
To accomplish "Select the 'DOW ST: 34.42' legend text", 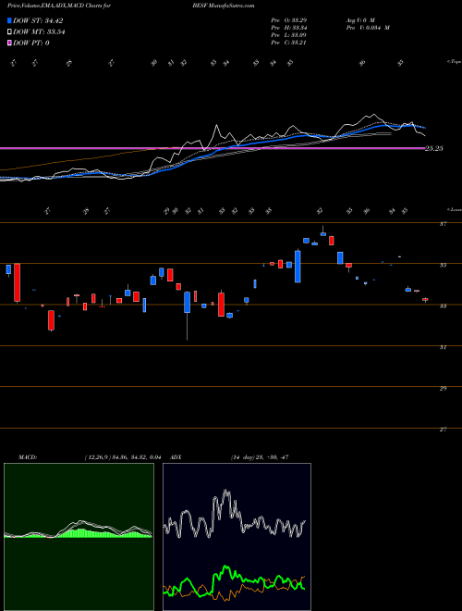I will click(38, 20).
